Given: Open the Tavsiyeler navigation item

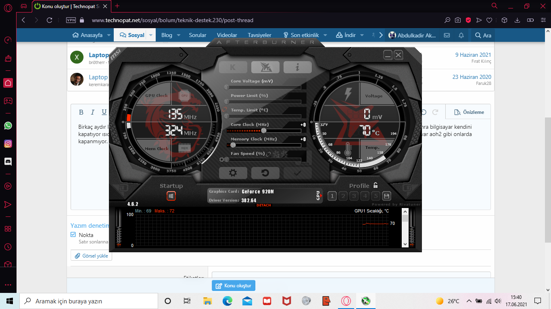Looking at the screenshot, I should coord(260,35).
